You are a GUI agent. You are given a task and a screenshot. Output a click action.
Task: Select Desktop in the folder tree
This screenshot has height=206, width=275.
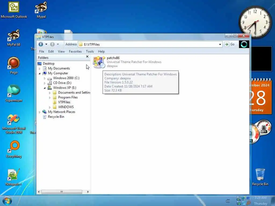49,63
